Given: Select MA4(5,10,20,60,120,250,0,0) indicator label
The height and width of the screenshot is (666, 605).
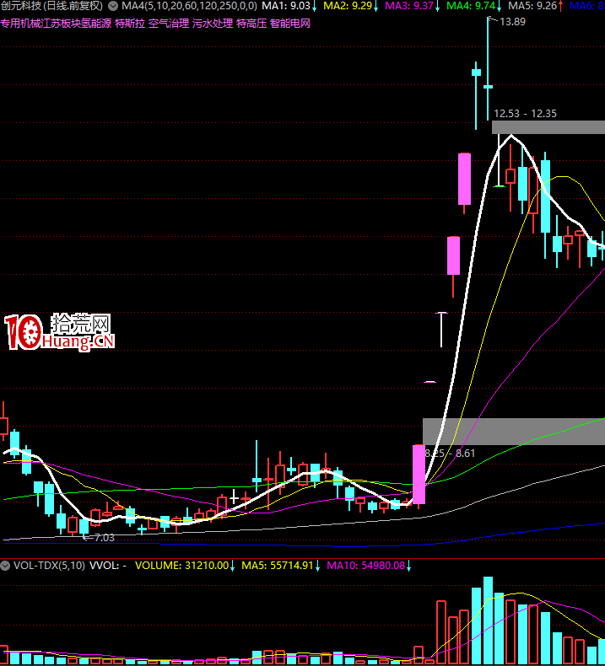Looking at the screenshot, I should click(x=189, y=6).
